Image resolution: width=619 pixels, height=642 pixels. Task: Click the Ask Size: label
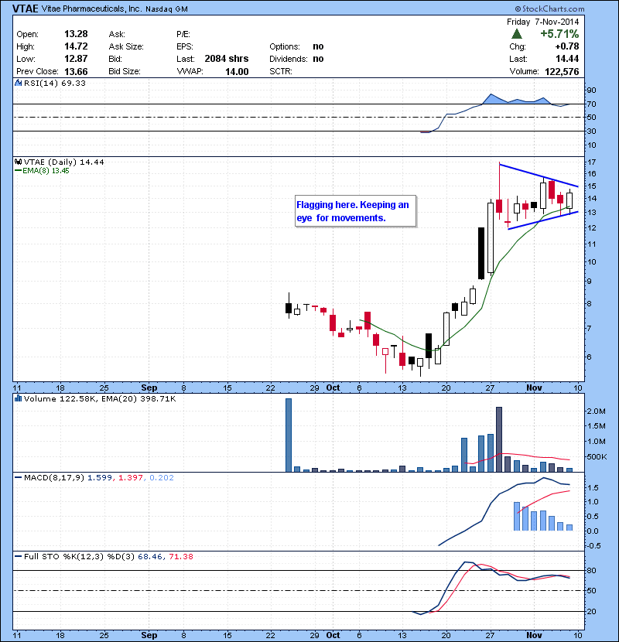coord(126,46)
